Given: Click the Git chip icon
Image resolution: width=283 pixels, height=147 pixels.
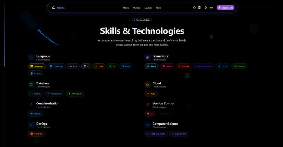Looking at the screenshot, I should pos(148,114).
